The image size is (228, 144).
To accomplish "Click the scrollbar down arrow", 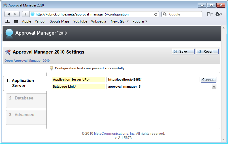I will [x=223, y=139].
